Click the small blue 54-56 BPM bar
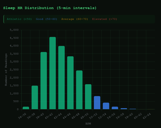This screenshot has width=161, height=128. (x=115, y=108)
